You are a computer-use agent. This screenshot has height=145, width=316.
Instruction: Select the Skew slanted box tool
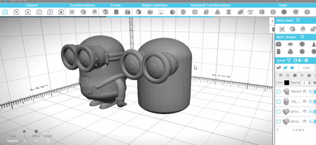tap(206, 12)
